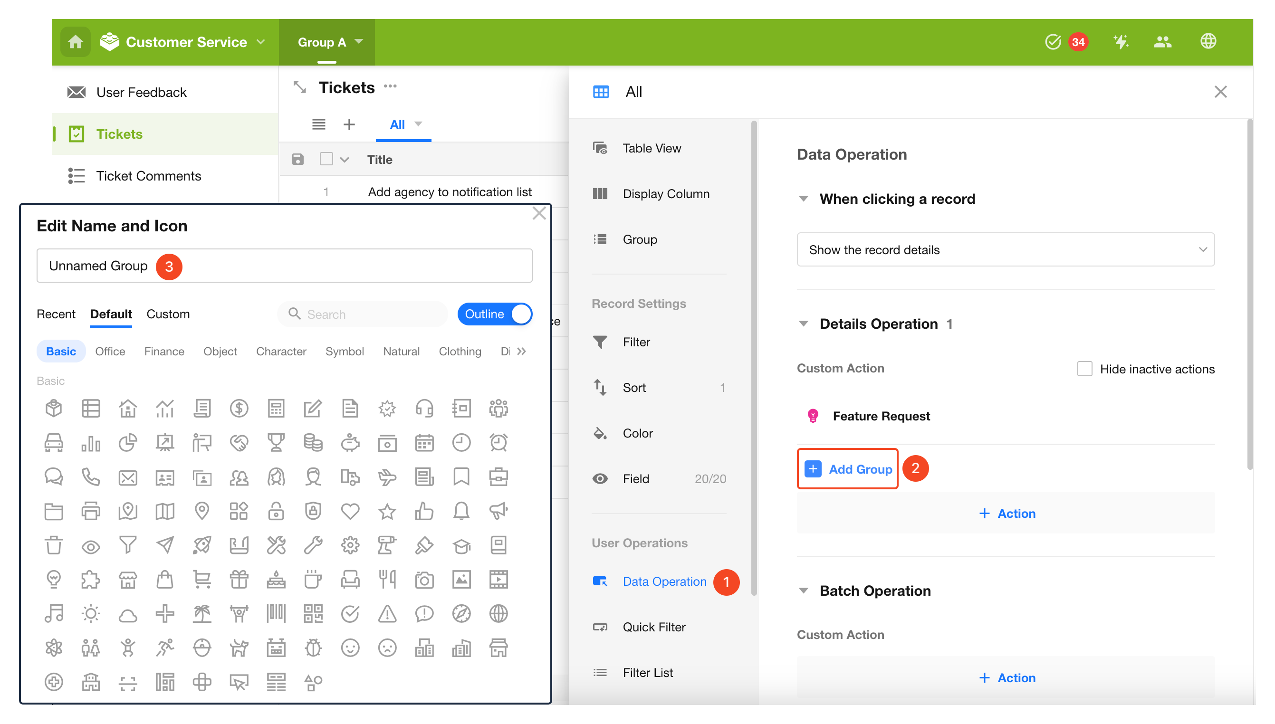
Task: Click the home icon in the header
Action: pos(75,42)
